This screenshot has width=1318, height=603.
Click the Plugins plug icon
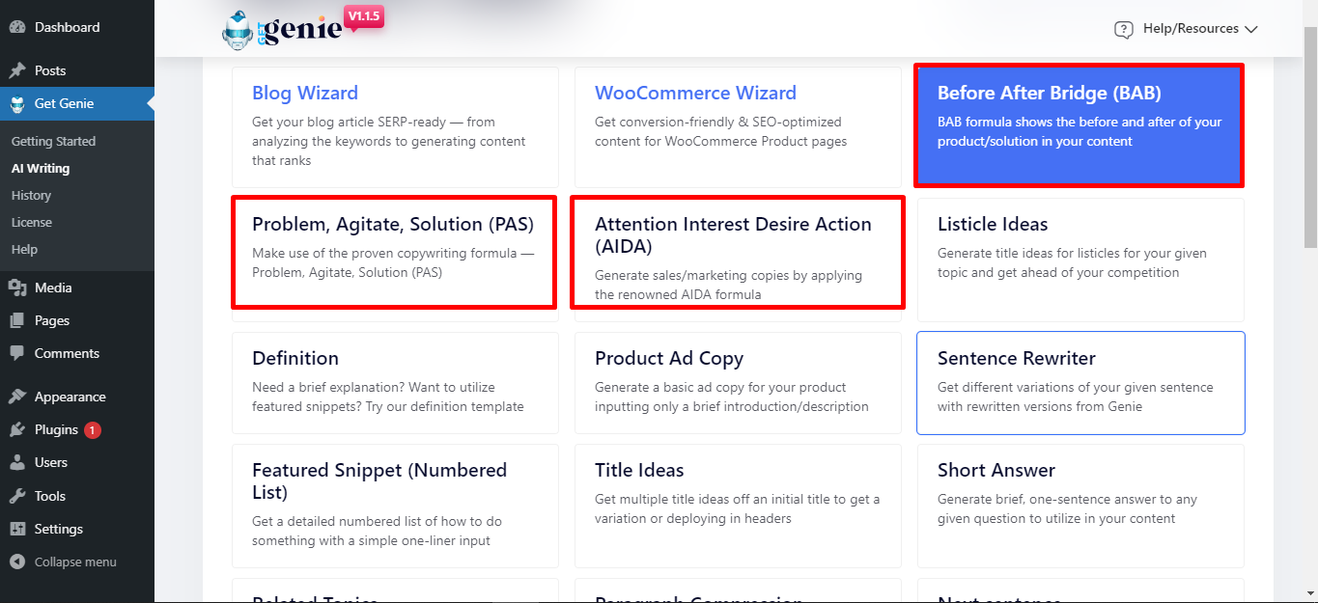coord(17,429)
